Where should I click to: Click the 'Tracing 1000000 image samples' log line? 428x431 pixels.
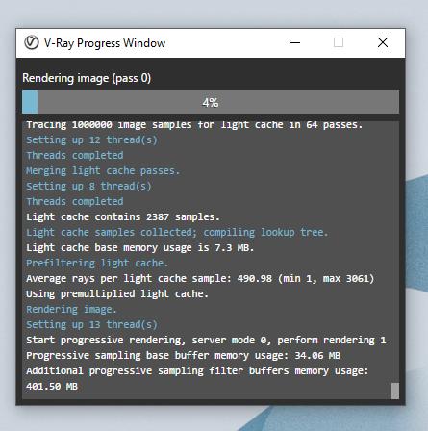click(194, 125)
